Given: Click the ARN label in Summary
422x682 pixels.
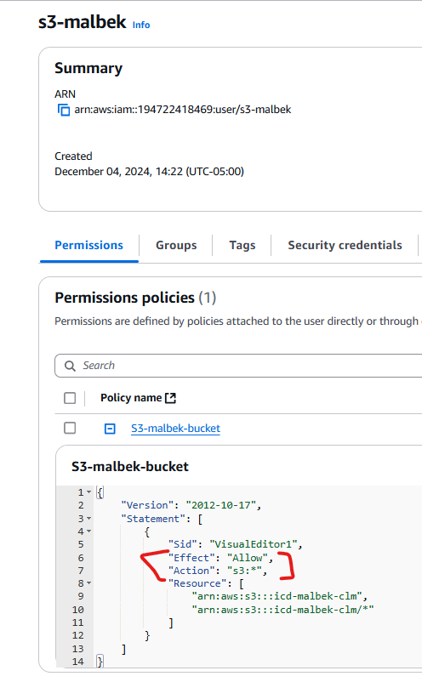Looking at the screenshot, I should coord(65,94).
